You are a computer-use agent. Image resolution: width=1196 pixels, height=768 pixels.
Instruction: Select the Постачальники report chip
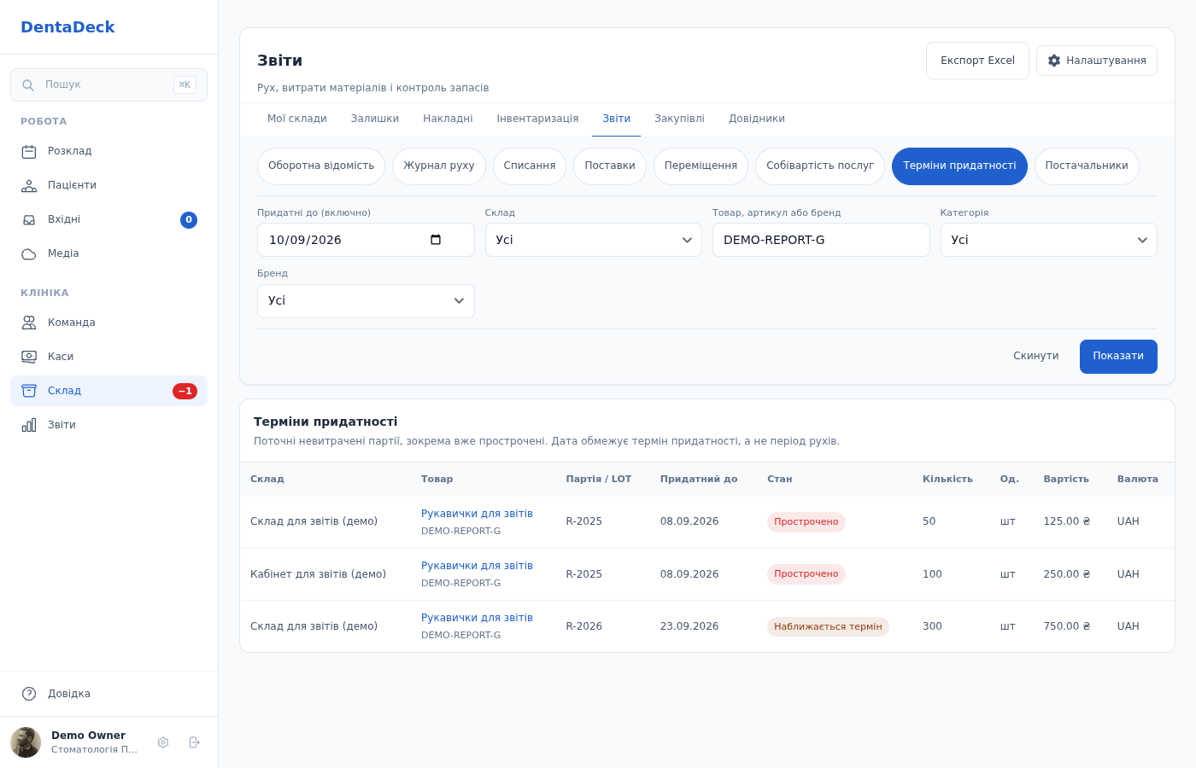[1087, 166]
